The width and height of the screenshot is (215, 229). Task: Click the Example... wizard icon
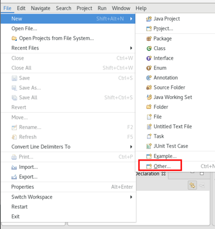[x=149, y=156]
